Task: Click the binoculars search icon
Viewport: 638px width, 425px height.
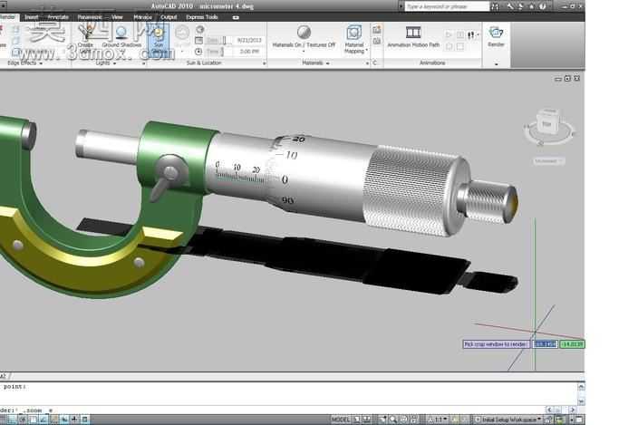Action: [495, 6]
